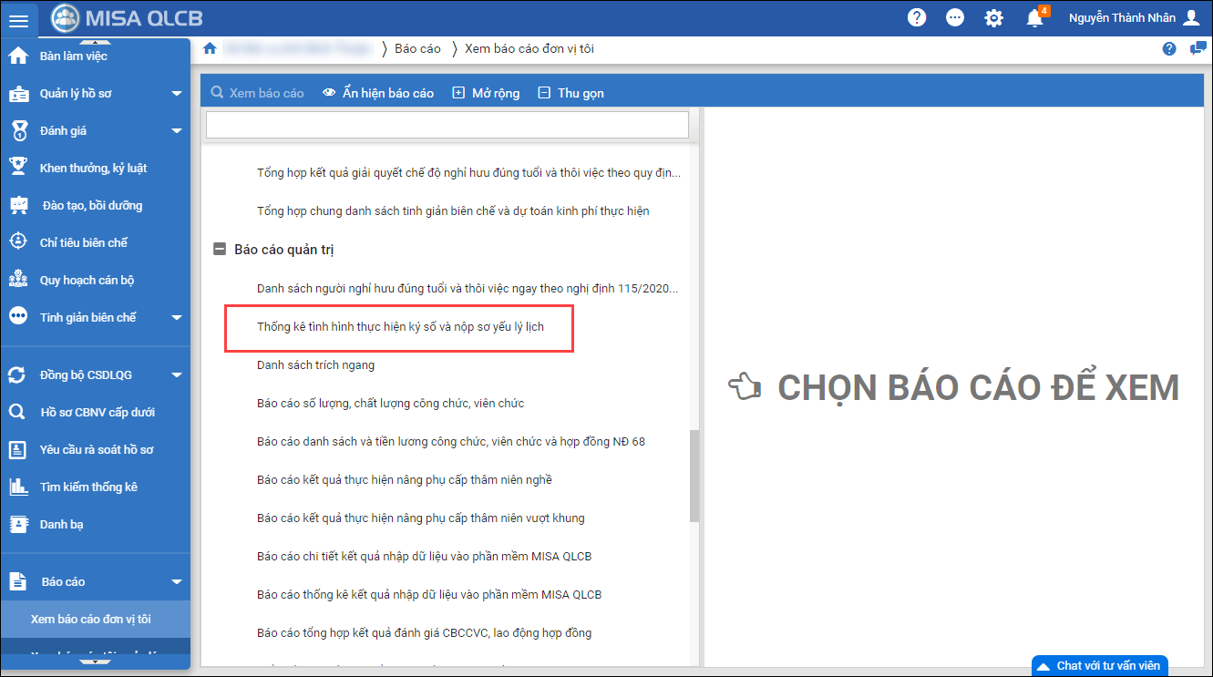The width and height of the screenshot is (1213, 677).
Task: Click the home icon in breadcrumb
Action: [210, 48]
